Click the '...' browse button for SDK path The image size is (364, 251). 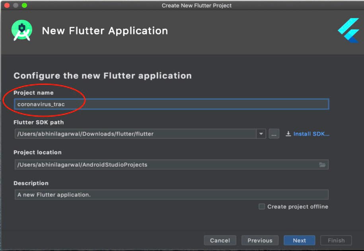274,134
